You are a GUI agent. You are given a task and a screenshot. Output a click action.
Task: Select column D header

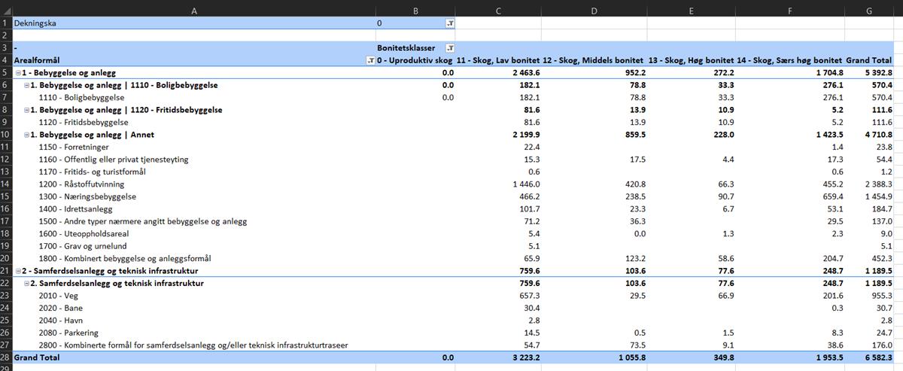click(x=594, y=10)
